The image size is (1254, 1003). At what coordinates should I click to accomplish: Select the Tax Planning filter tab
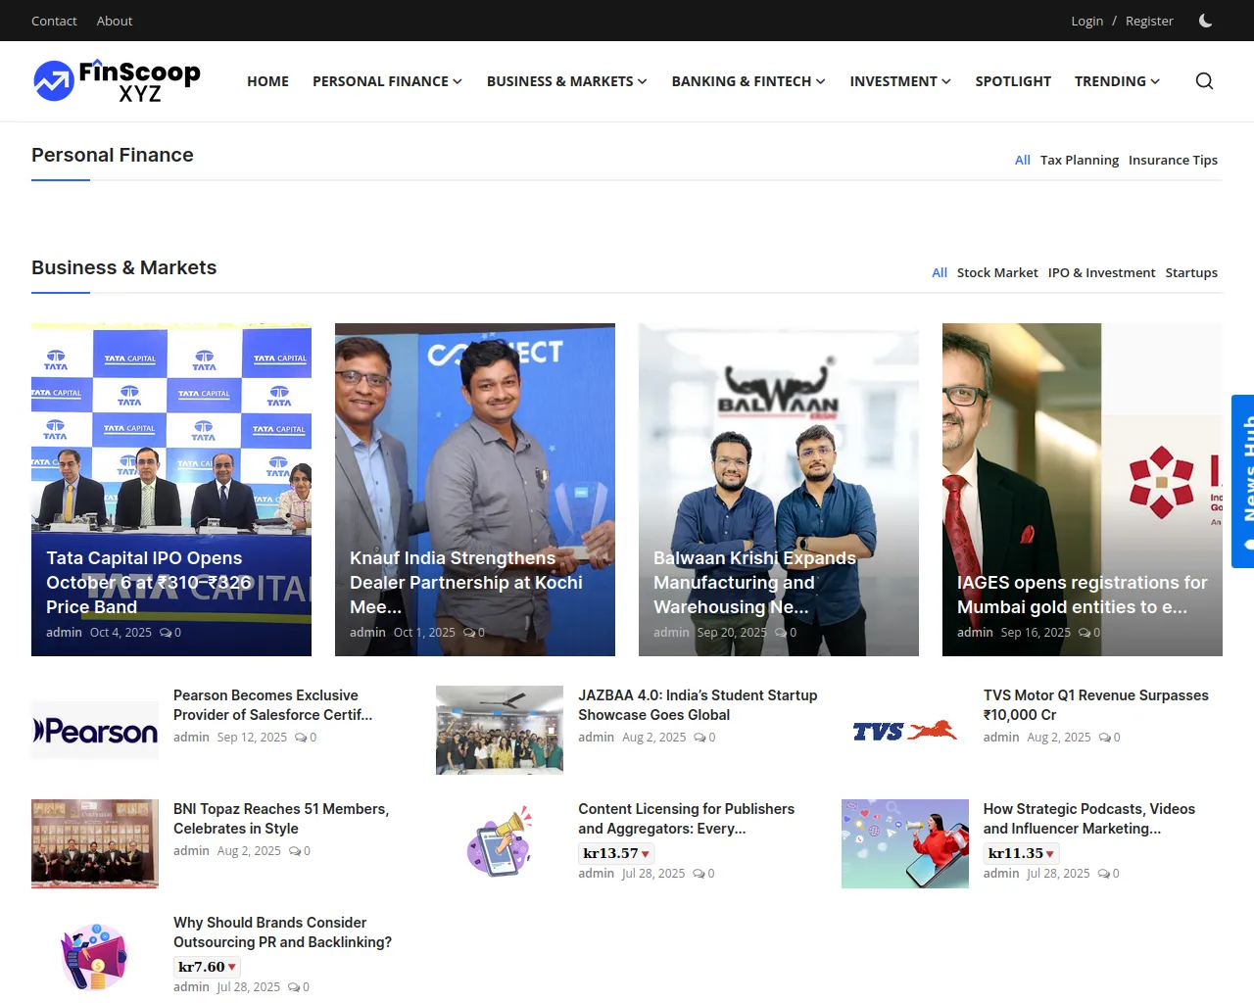[x=1079, y=161]
